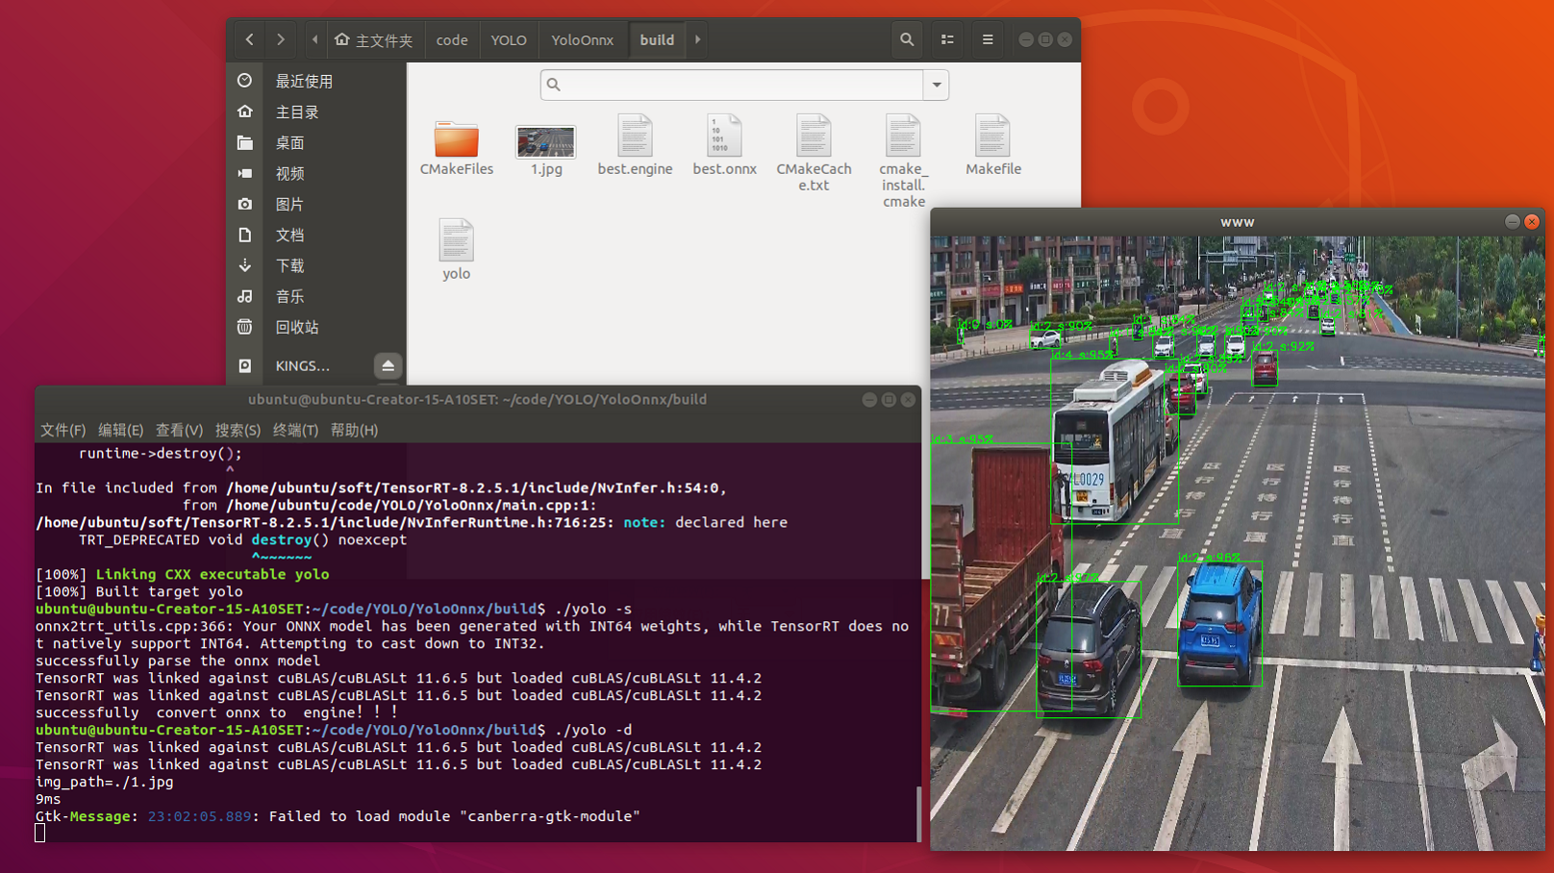Open 下载 in the sidebar
Screen dimensions: 1554x873
click(x=289, y=265)
